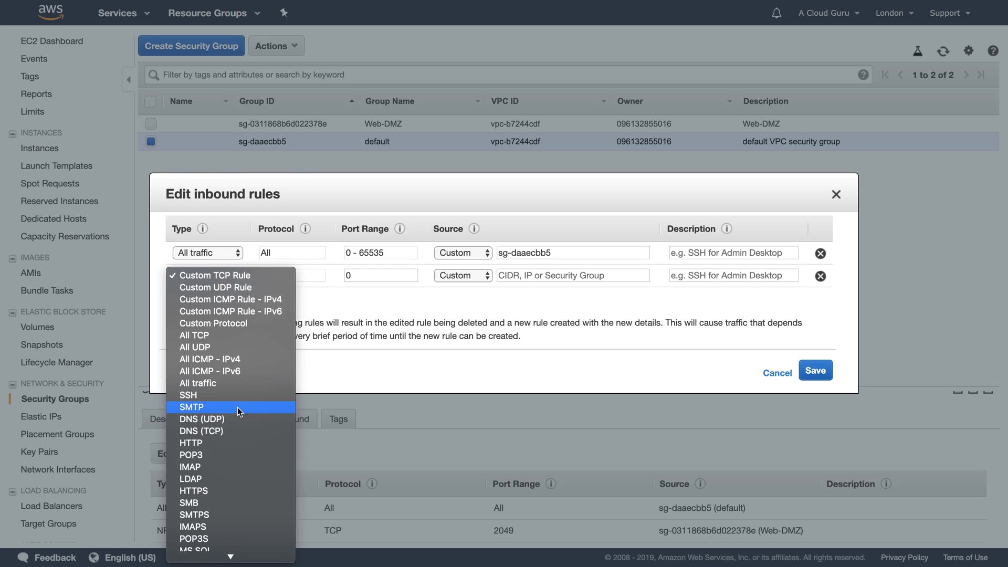
Task: Click the second rule's source CIDR field
Action: (x=573, y=276)
